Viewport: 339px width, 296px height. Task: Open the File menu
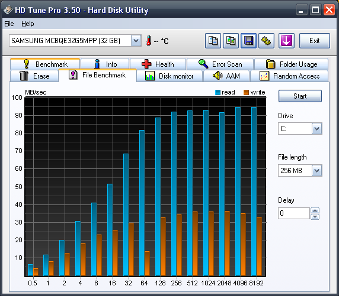(9, 24)
